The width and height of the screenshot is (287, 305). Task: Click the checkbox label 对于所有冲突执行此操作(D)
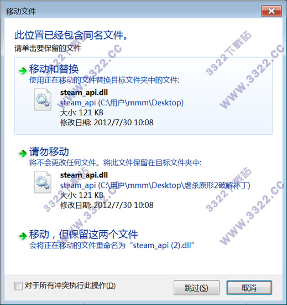[70, 286]
